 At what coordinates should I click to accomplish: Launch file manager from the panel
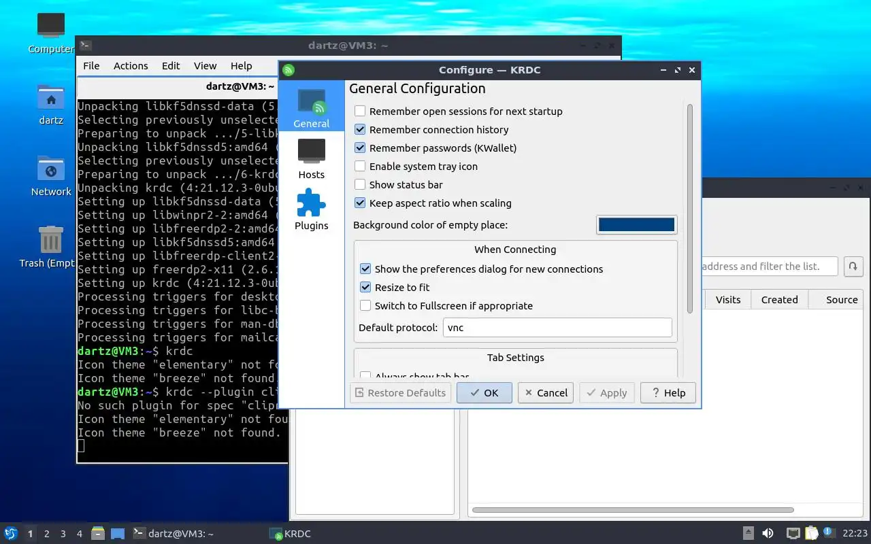[98, 534]
